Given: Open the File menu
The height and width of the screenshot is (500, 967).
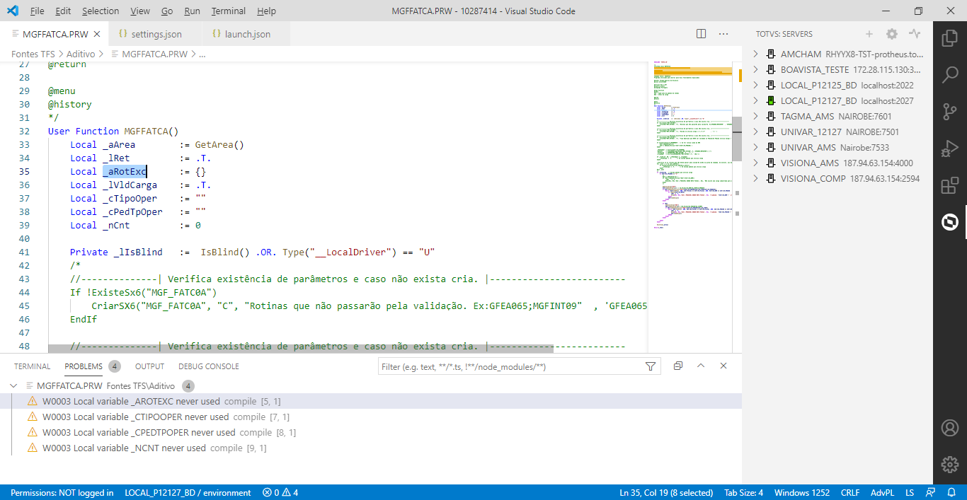Looking at the screenshot, I should click(x=38, y=11).
